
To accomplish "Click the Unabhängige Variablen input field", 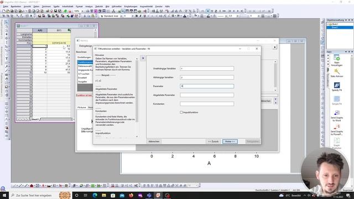I will pyautogui.click(x=207, y=69).
